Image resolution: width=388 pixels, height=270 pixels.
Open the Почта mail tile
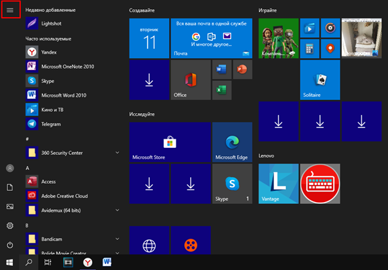pyautogui.click(x=212, y=38)
